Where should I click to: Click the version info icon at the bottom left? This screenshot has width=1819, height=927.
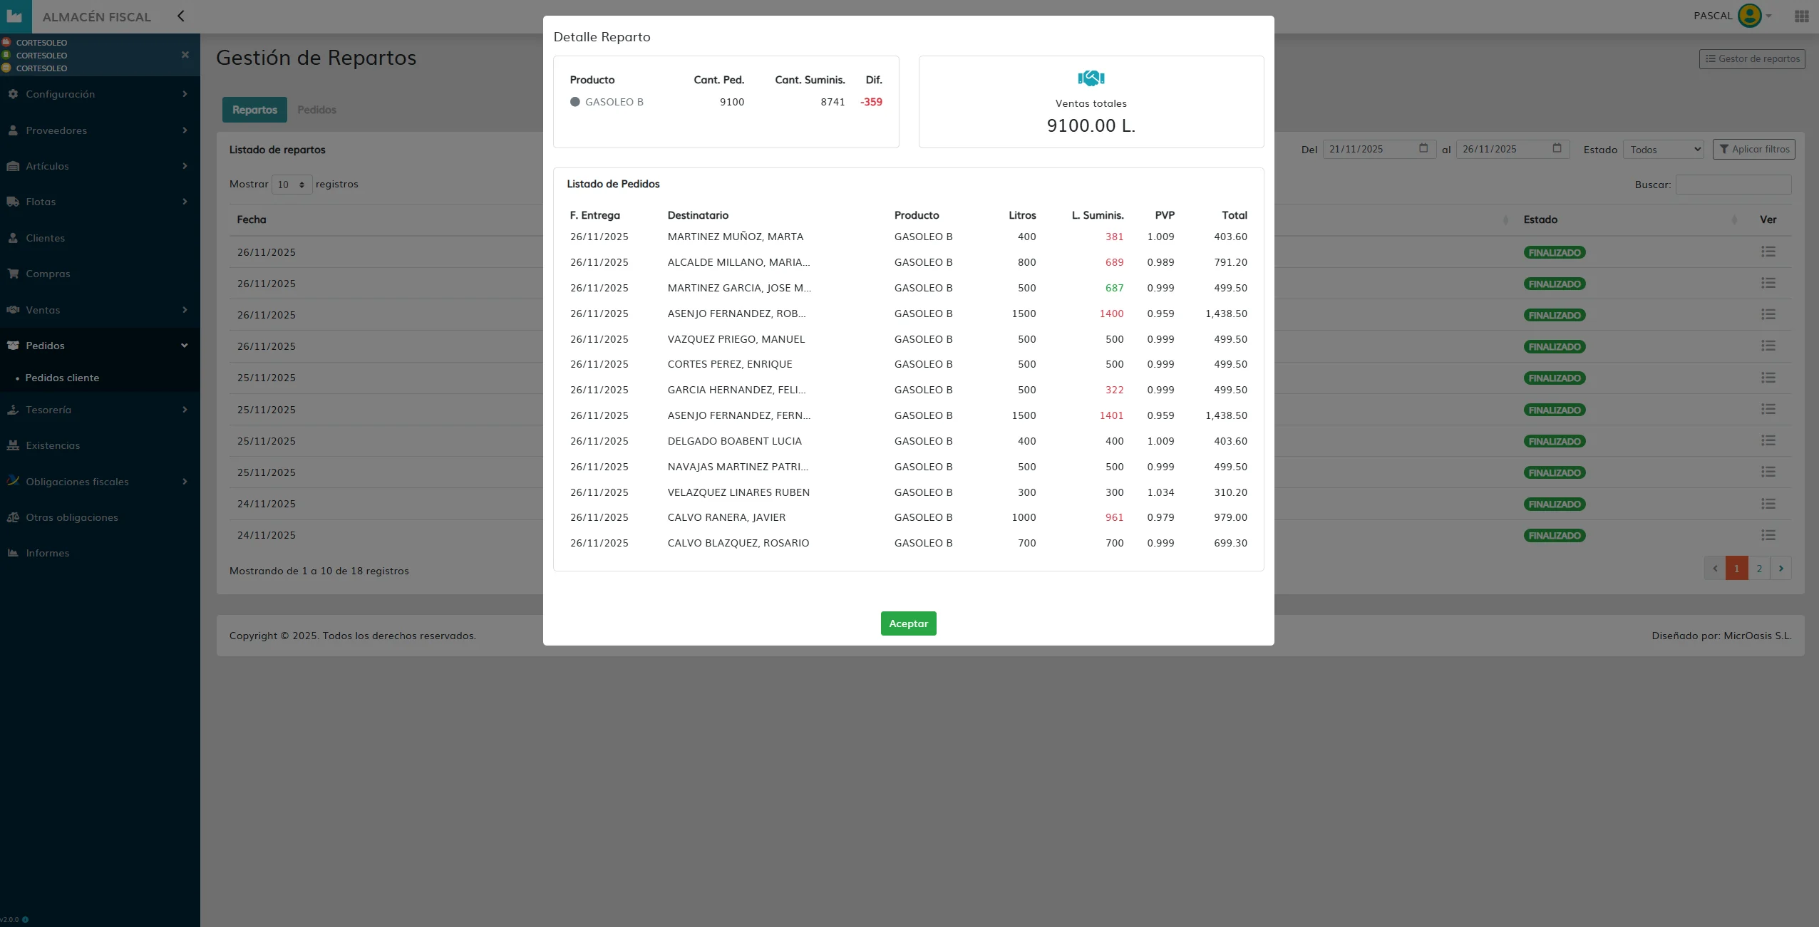[25, 919]
